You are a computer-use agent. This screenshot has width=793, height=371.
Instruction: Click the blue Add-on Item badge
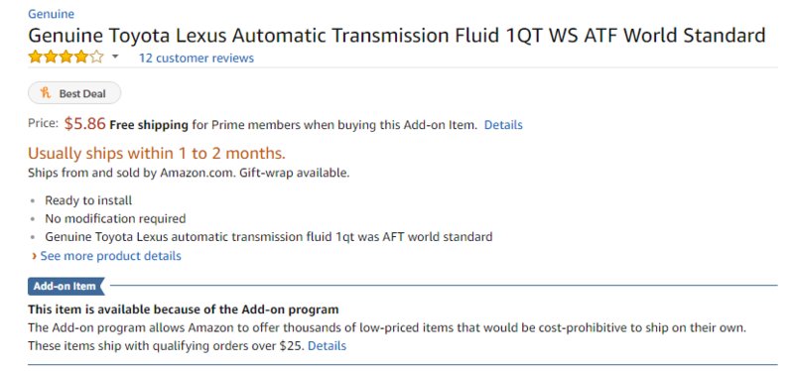pos(66,286)
